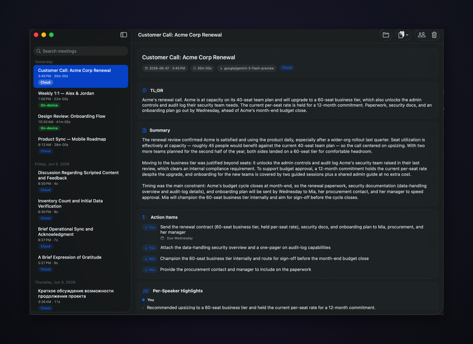Click the blue You speaker dot
Viewport: 473px width, 344px height.
pos(144,300)
